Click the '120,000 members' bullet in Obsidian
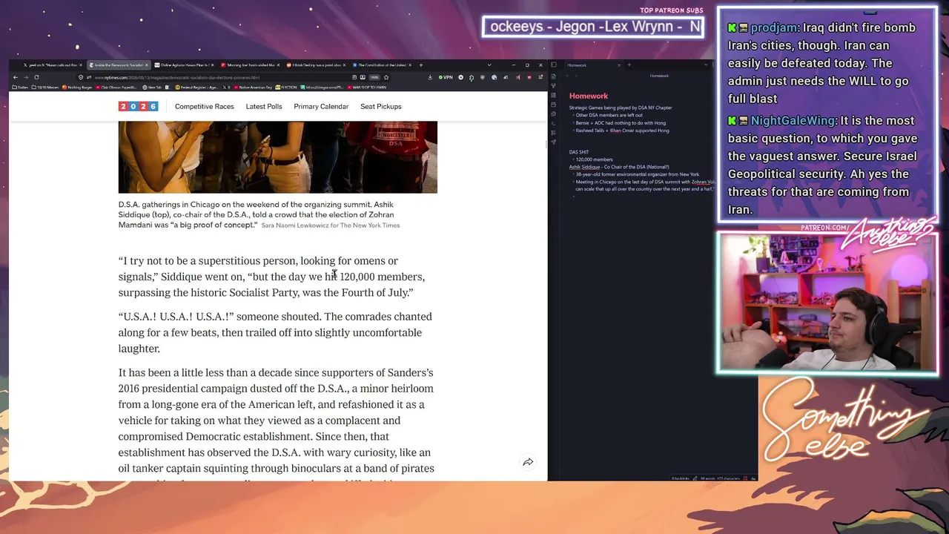 [595, 159]
